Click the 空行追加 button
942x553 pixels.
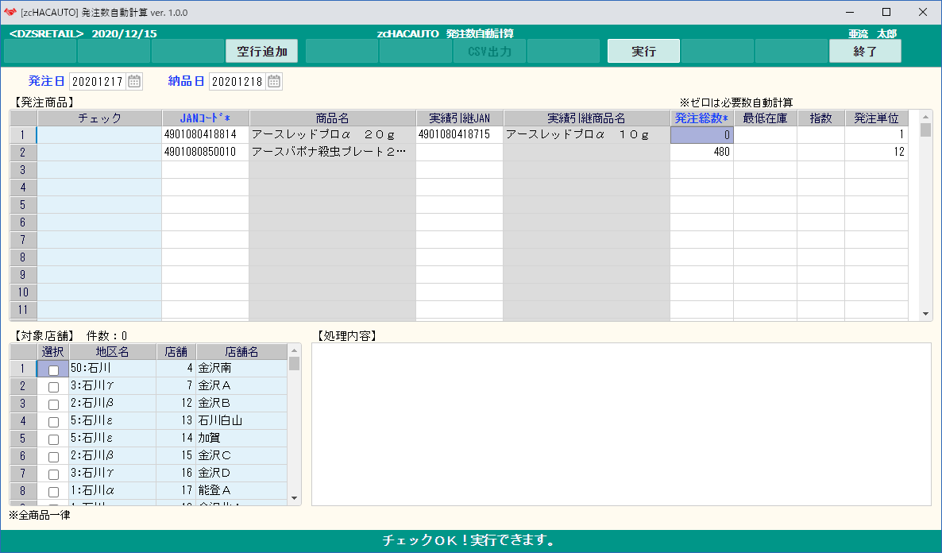(261, 51)
